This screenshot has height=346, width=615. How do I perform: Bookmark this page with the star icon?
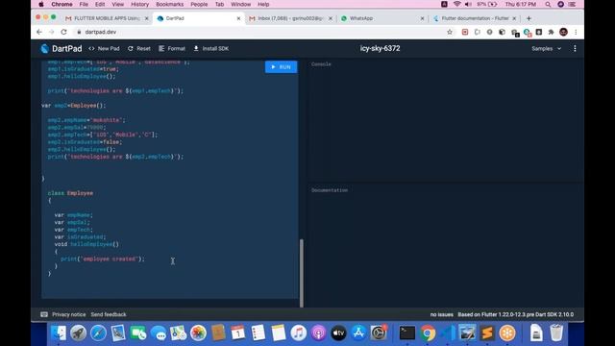[x=450, y=32]
